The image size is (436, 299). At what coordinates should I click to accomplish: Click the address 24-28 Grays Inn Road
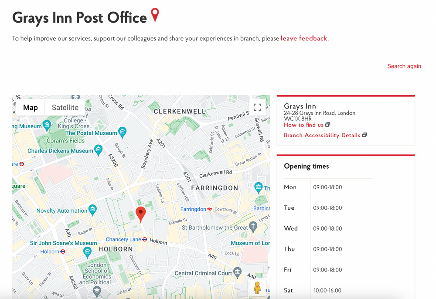click(320, 113)
